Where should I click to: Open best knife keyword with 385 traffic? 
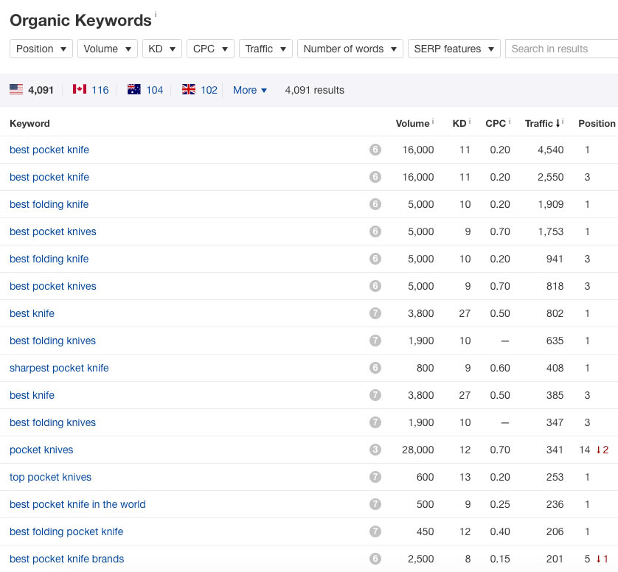[x=32, y=395]
